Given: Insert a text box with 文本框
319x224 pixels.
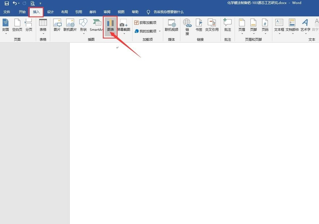Looking at the screenshot, I should pos(279,26).
